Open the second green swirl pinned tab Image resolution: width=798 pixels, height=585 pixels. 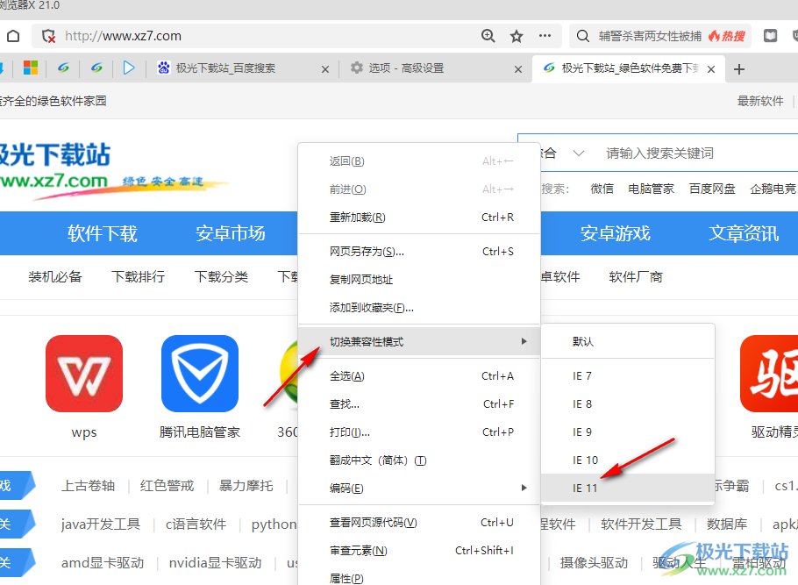pos(96,68)
